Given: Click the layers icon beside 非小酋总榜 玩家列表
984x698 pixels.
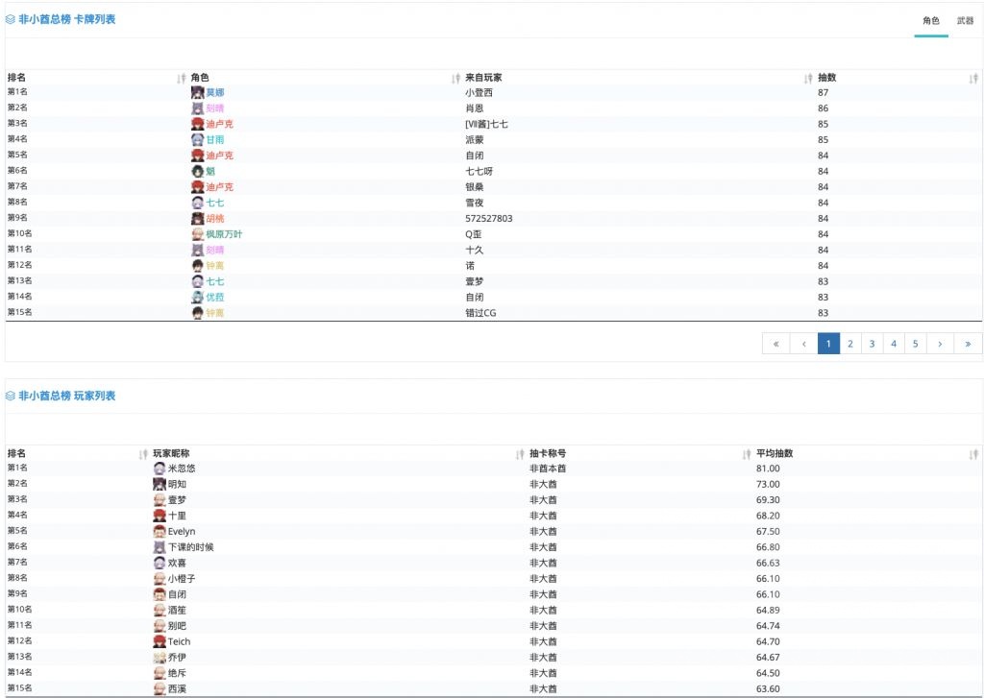Looking at the screenshot, I should pos(10,396).
